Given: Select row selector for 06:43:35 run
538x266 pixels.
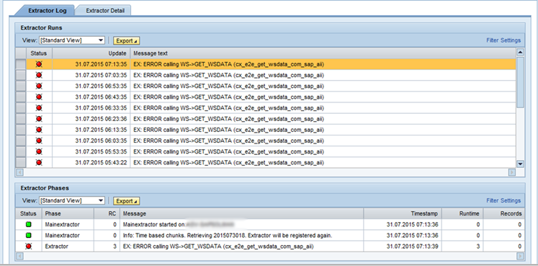Looking at the screenshot, I should pyautogui.click(x=21, y=97).
